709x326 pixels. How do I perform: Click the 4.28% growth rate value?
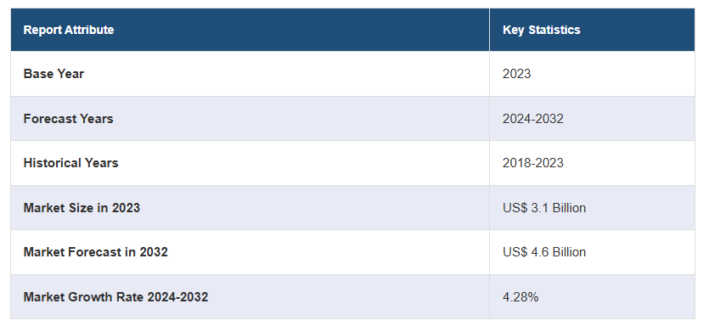[520, 297]
